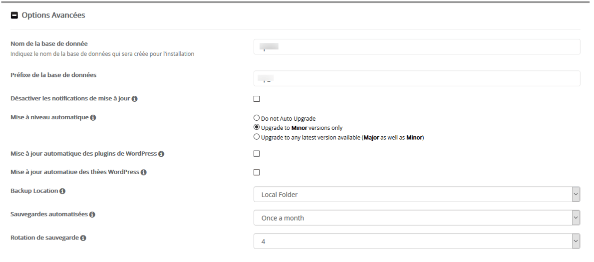The image size is (594, 262).
Task: Expand the Once a month backup dropdown
Action: click(x=417, y=218)
